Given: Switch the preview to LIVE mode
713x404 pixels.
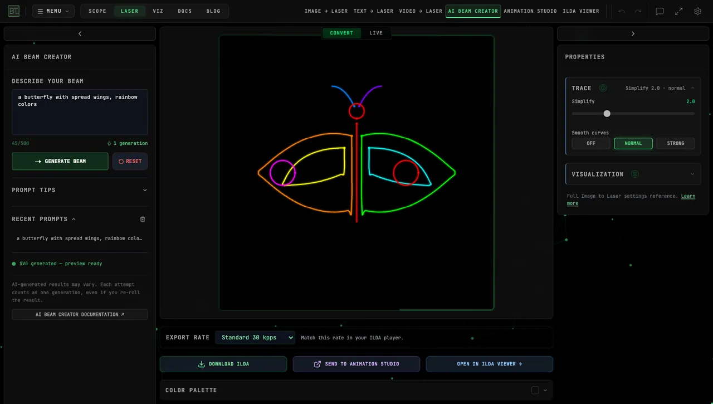Looking at the screenshot, I should click(x=376, y=33).
